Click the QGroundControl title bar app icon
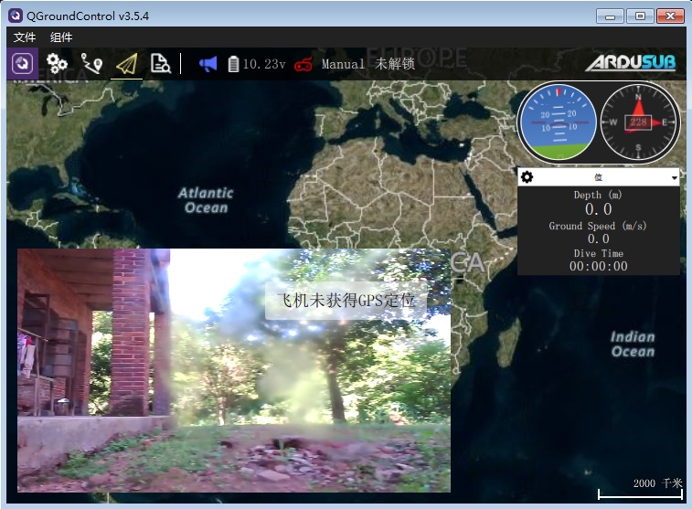 tap(16, 16)
